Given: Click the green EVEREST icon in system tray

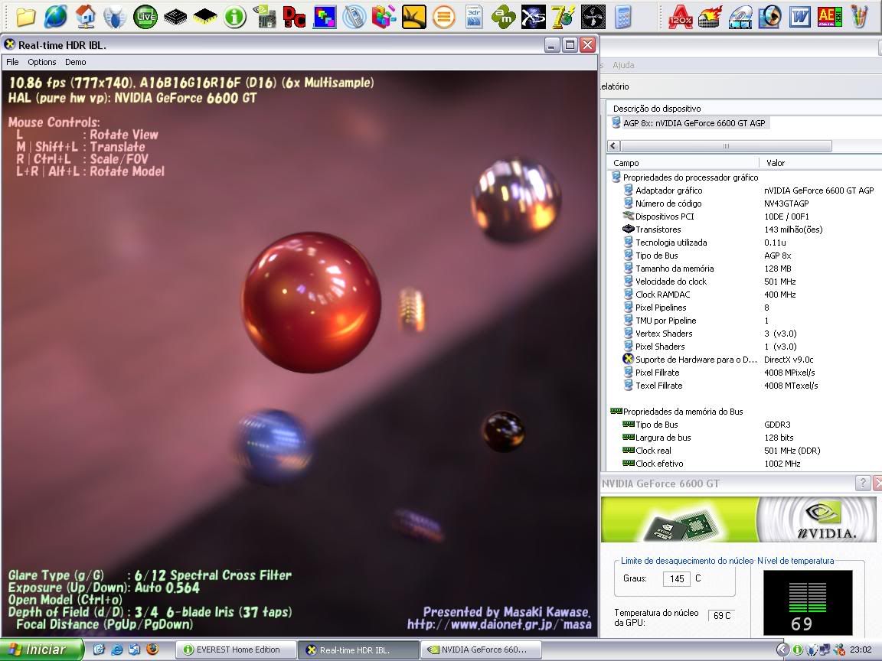Looking at the screenshot, I should (797, 650).
